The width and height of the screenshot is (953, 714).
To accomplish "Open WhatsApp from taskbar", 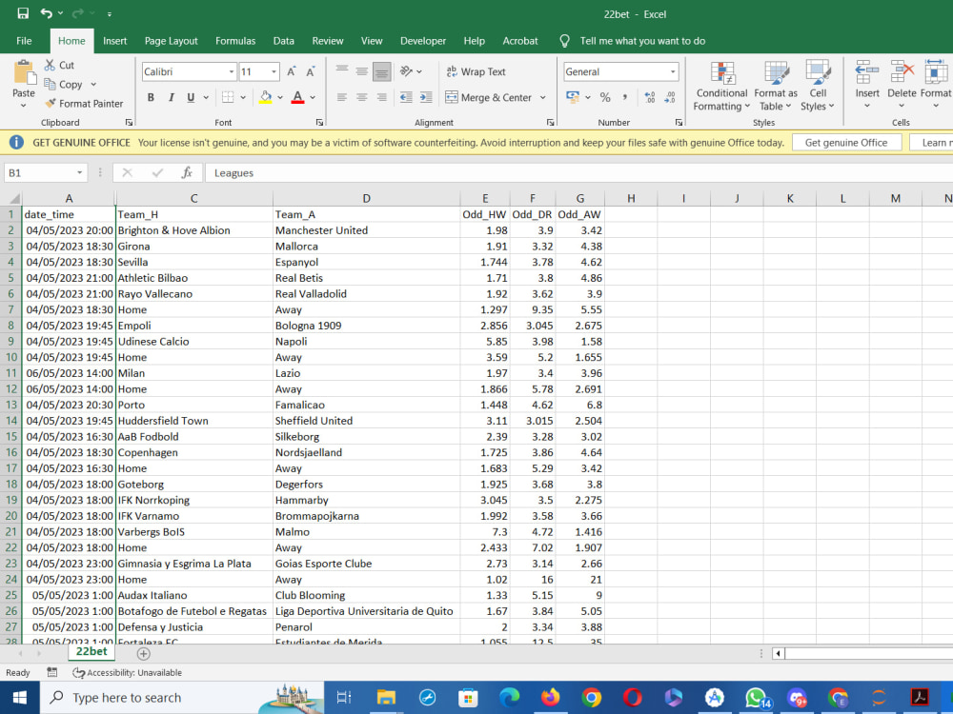I will pyautogui.click(x=756, y=698).
